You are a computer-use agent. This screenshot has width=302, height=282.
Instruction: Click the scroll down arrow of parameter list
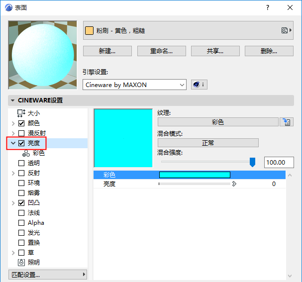[290, 276]
